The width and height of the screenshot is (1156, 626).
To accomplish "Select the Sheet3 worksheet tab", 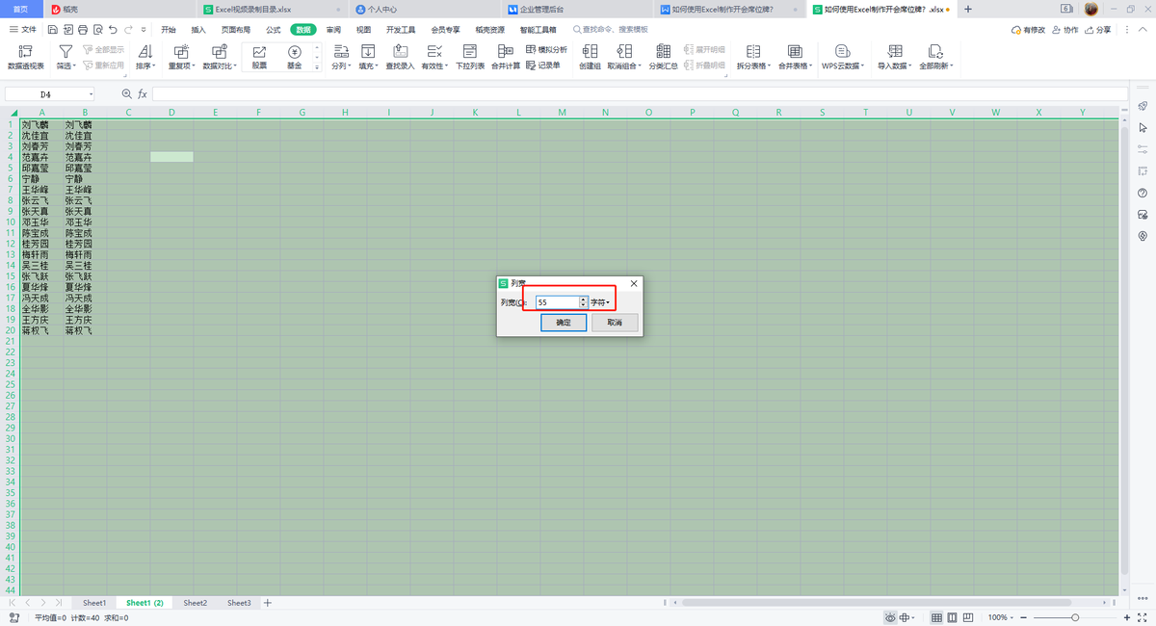I will pyautogui.click(x=239, y=603).
